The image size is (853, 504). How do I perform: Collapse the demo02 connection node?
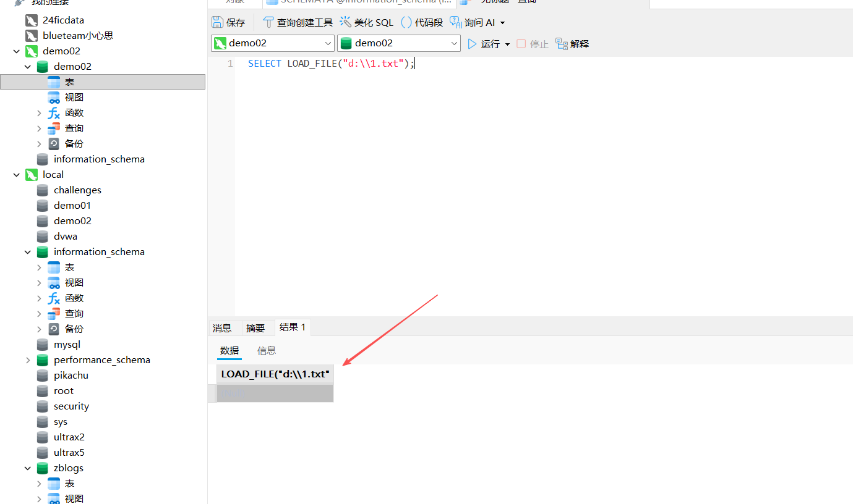tap(17, 51)
